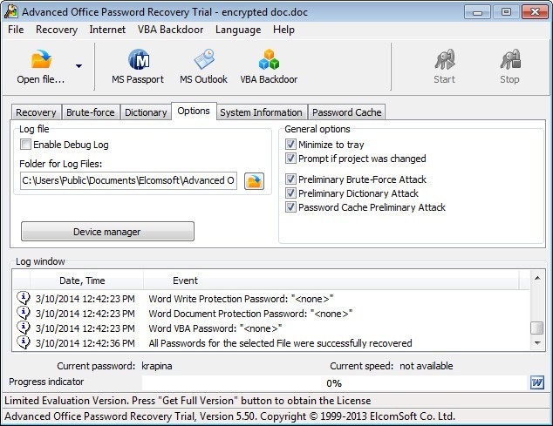Click the current password value krapina
The width and height of the screenshot is (553, 426).
(157, 366)
